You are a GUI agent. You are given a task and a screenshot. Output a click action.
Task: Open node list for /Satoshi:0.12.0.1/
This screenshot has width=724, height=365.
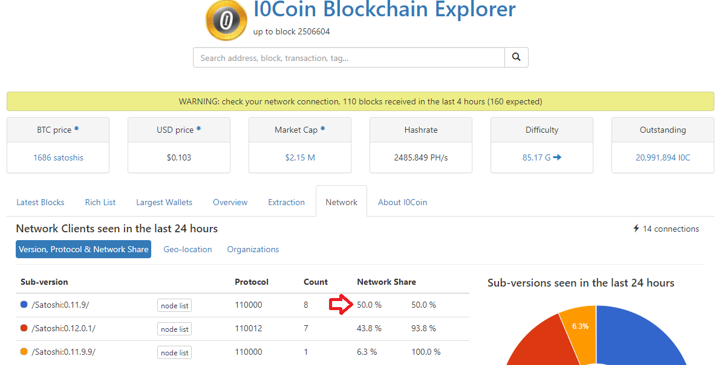[175, 329]
